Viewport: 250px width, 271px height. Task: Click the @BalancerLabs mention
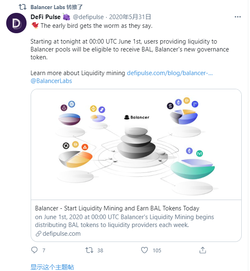[x=51, y=81]
